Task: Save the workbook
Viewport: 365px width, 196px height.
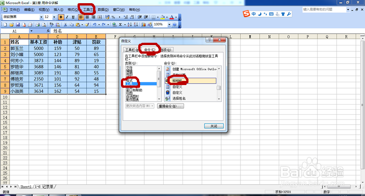Action: click(x=18, y=25)
